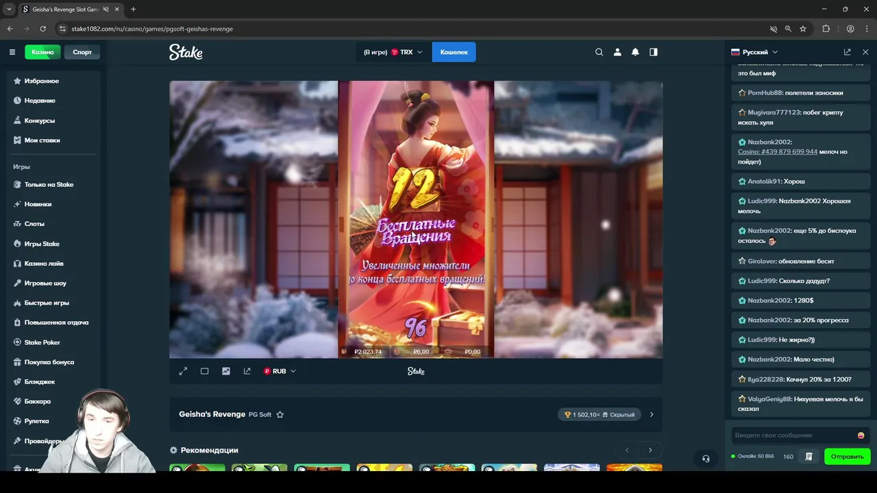The image size is (877, 493).
Task: Add Geisha's Revenge to favorites star
Action: [280, 414]
